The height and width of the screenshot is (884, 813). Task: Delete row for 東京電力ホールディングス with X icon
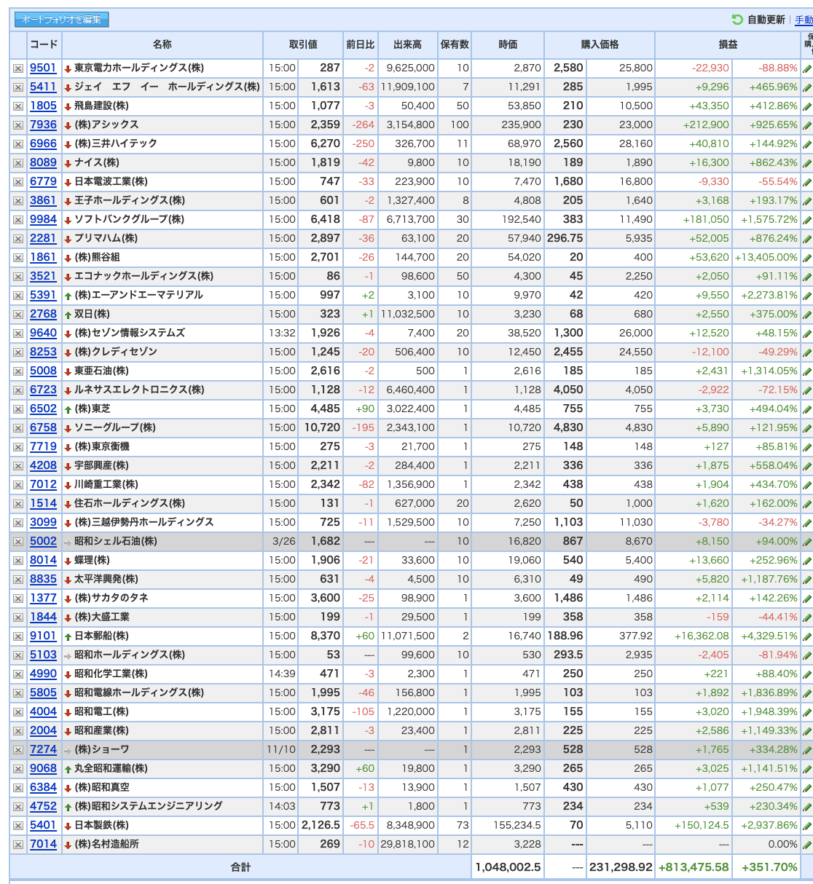(x=18, y=68)
